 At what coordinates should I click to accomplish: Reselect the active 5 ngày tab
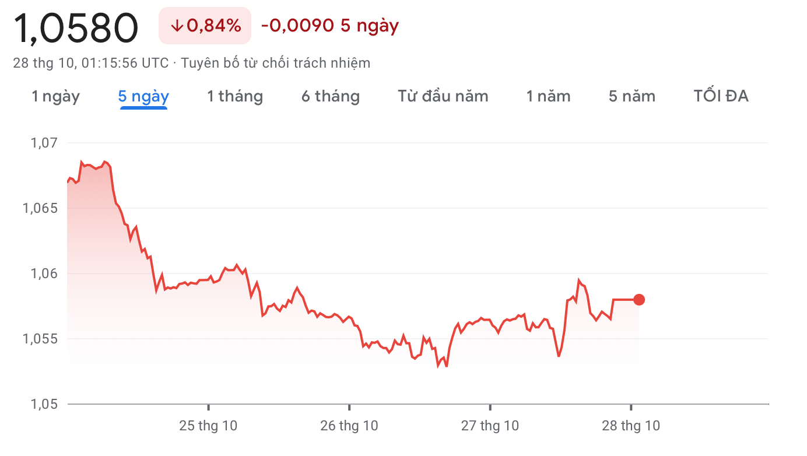point(143,96)
